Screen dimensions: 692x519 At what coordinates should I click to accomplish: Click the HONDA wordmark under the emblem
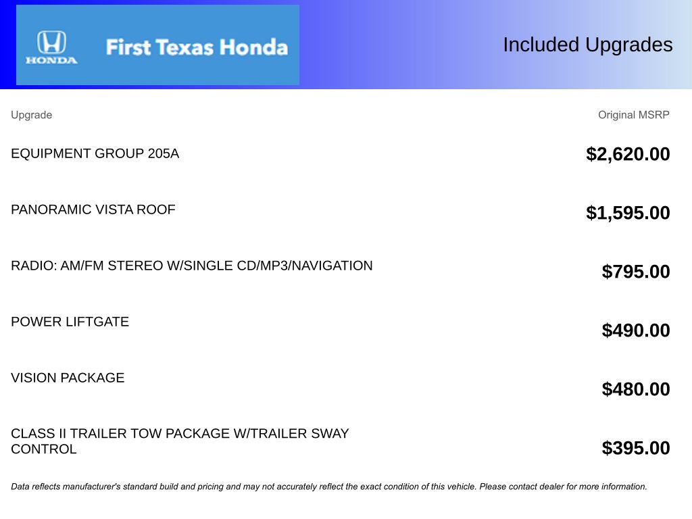tap(51, 60)
